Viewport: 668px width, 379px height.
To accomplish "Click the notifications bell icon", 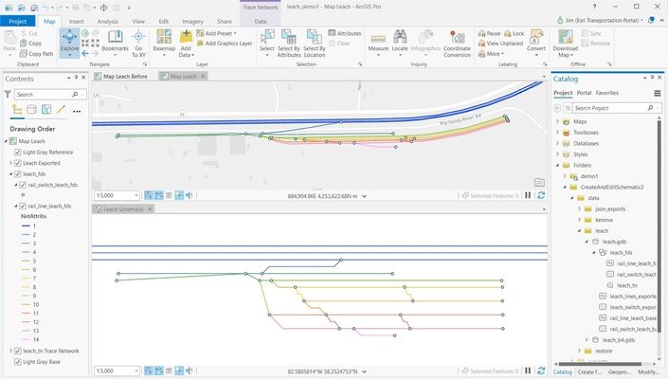I will point(651,20).
